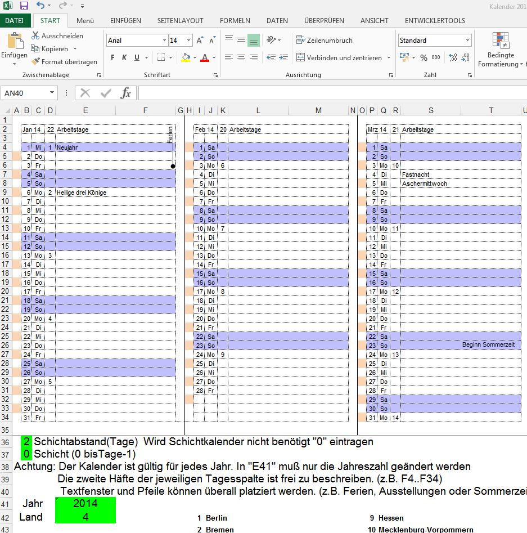Expand the Standard number format dropdown
527x533 pixels.
click(467, 41)
